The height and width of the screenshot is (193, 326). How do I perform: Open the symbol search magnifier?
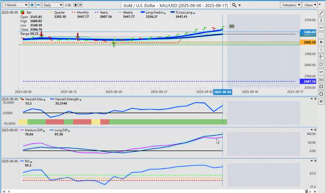point(234,5)
